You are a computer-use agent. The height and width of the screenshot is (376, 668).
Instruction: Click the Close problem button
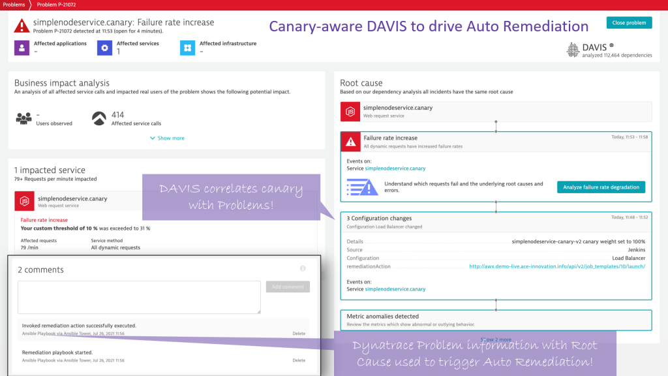point(629,23)
